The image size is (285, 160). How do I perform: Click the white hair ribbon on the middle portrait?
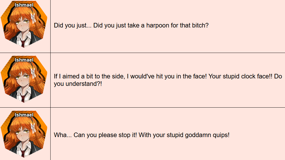tap(33, 73)
